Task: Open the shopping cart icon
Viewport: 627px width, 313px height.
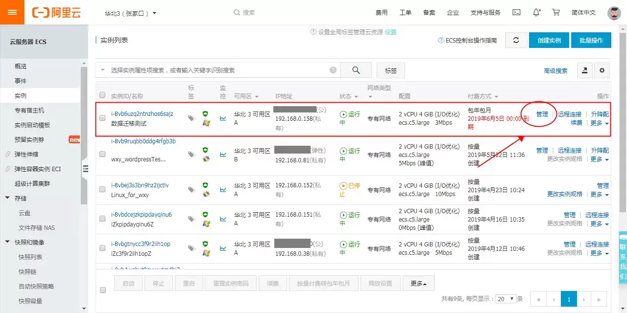Action: pos(556,12)
